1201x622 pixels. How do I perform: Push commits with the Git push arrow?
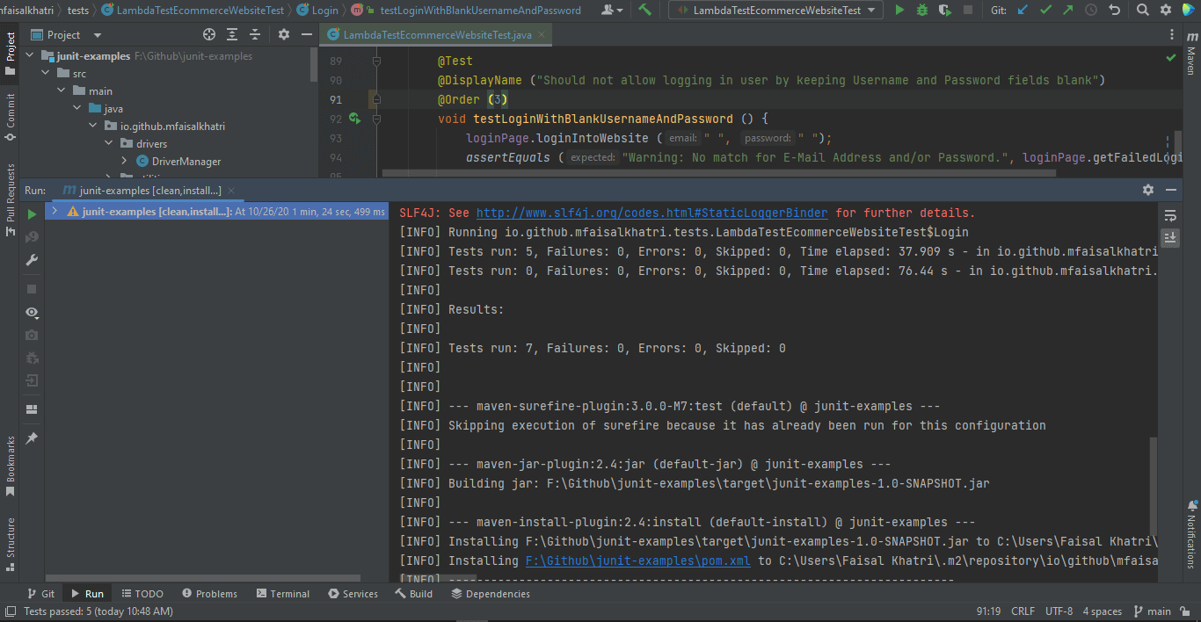(x=1066, y=10)
